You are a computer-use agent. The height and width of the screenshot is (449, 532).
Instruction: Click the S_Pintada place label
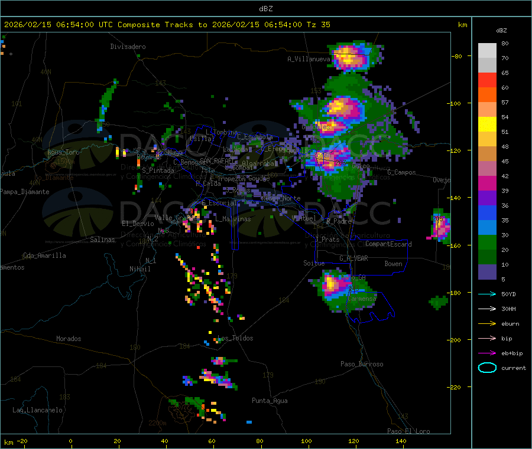[158, 171]
